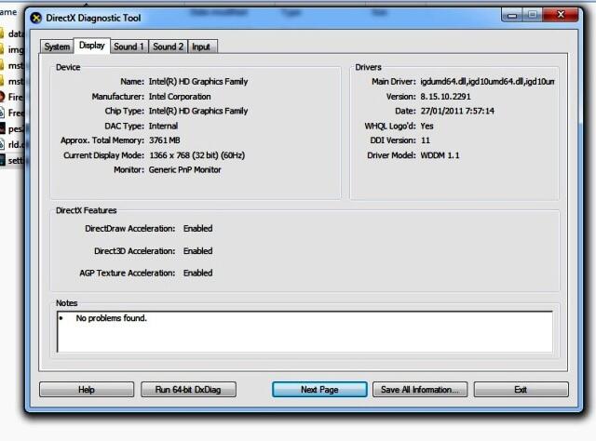
Task: Click the Exit button
Action: pos(521,390)
